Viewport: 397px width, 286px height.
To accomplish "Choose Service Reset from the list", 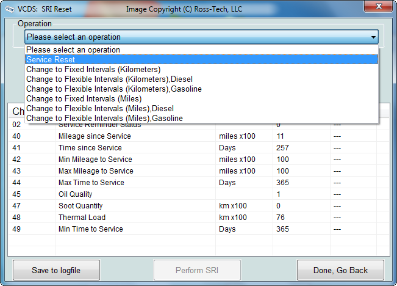I will pos(51,60).
